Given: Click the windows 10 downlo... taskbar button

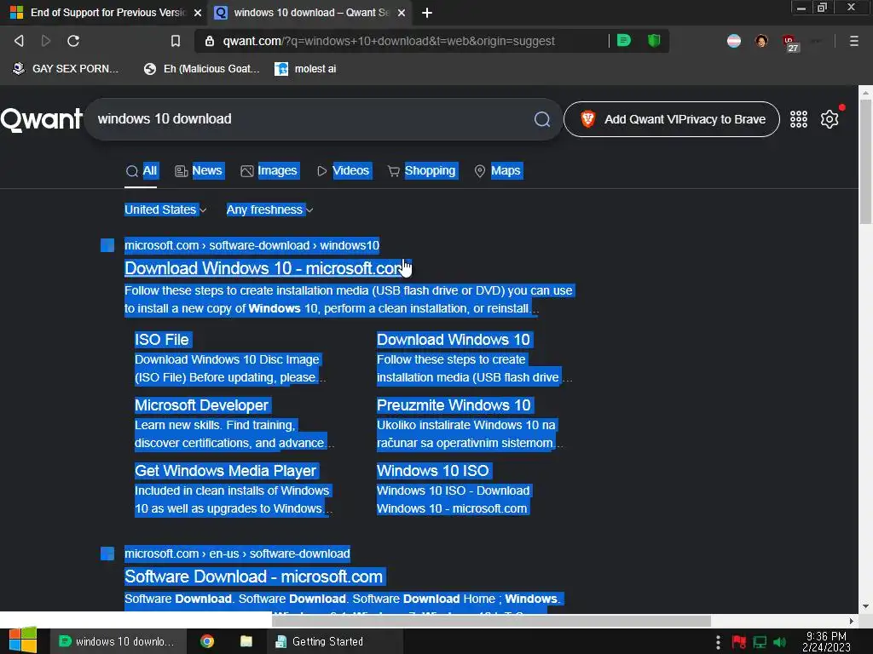Looking at the screenshot, I should (116, 641).
